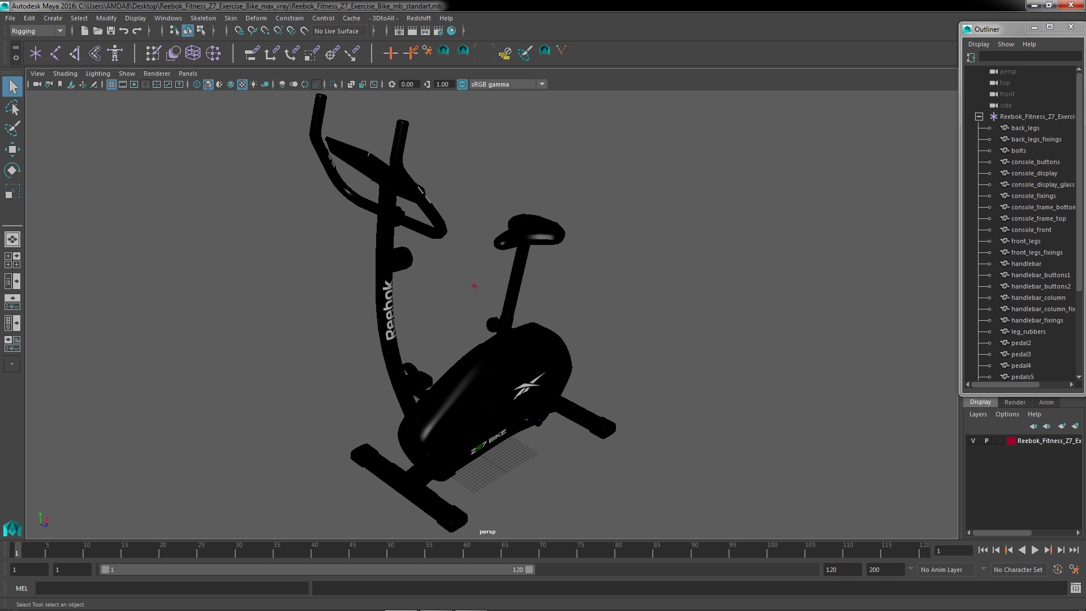Activate the Rotate tool

12,170
